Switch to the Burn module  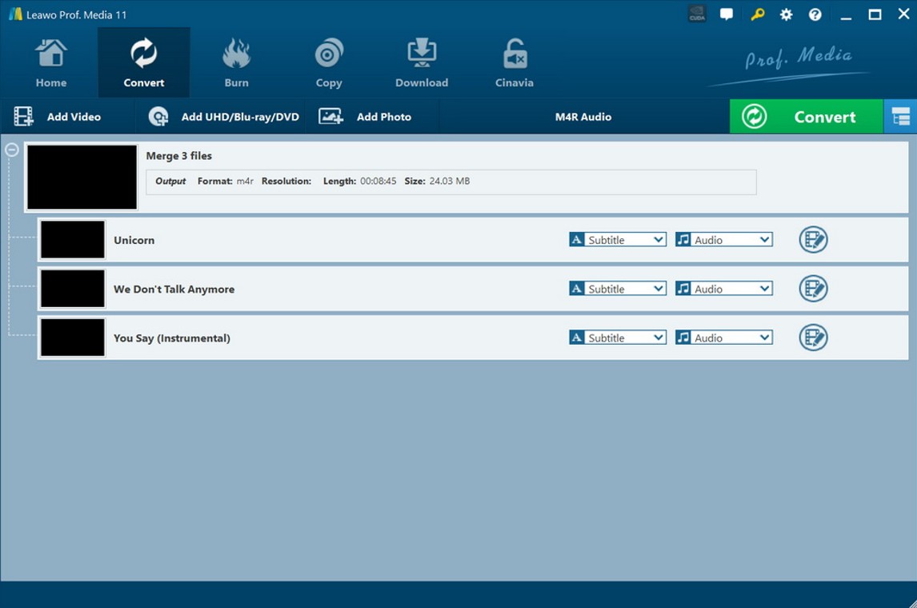236,64
